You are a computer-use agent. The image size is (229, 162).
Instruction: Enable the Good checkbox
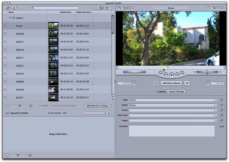[x=218, y=126]
